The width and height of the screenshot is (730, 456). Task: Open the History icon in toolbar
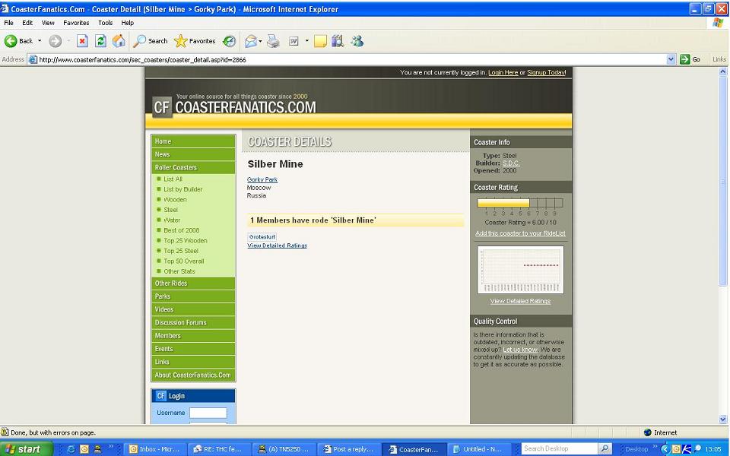[x=229, y=41]
